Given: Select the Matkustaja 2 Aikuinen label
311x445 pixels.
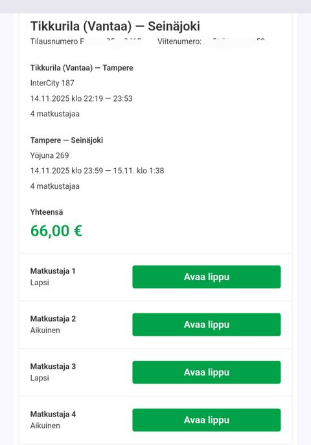Looking at the screenshot, I should (53, 325).
